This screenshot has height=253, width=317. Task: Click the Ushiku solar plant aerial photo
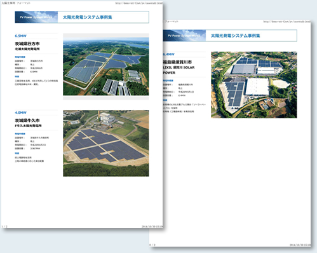tap(106, 143)
